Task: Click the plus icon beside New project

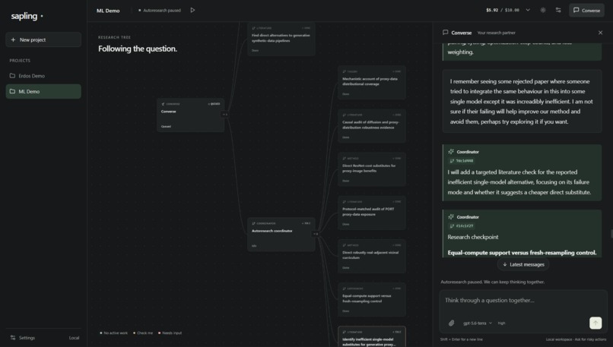Action: coord(13,39)
